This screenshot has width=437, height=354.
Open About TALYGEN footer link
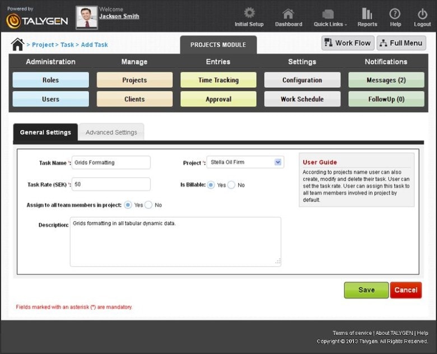click(394, 333)
